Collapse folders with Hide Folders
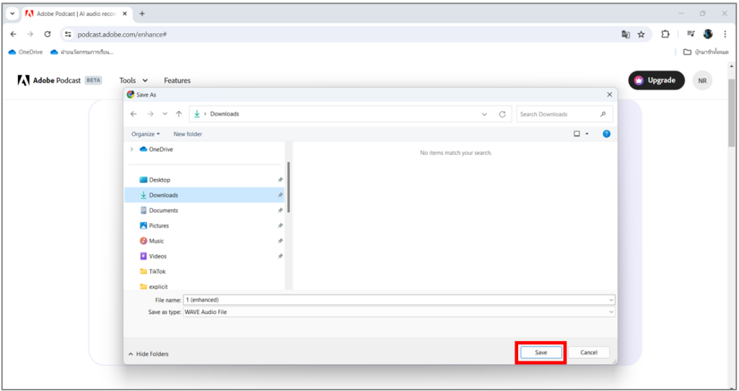 149,353
